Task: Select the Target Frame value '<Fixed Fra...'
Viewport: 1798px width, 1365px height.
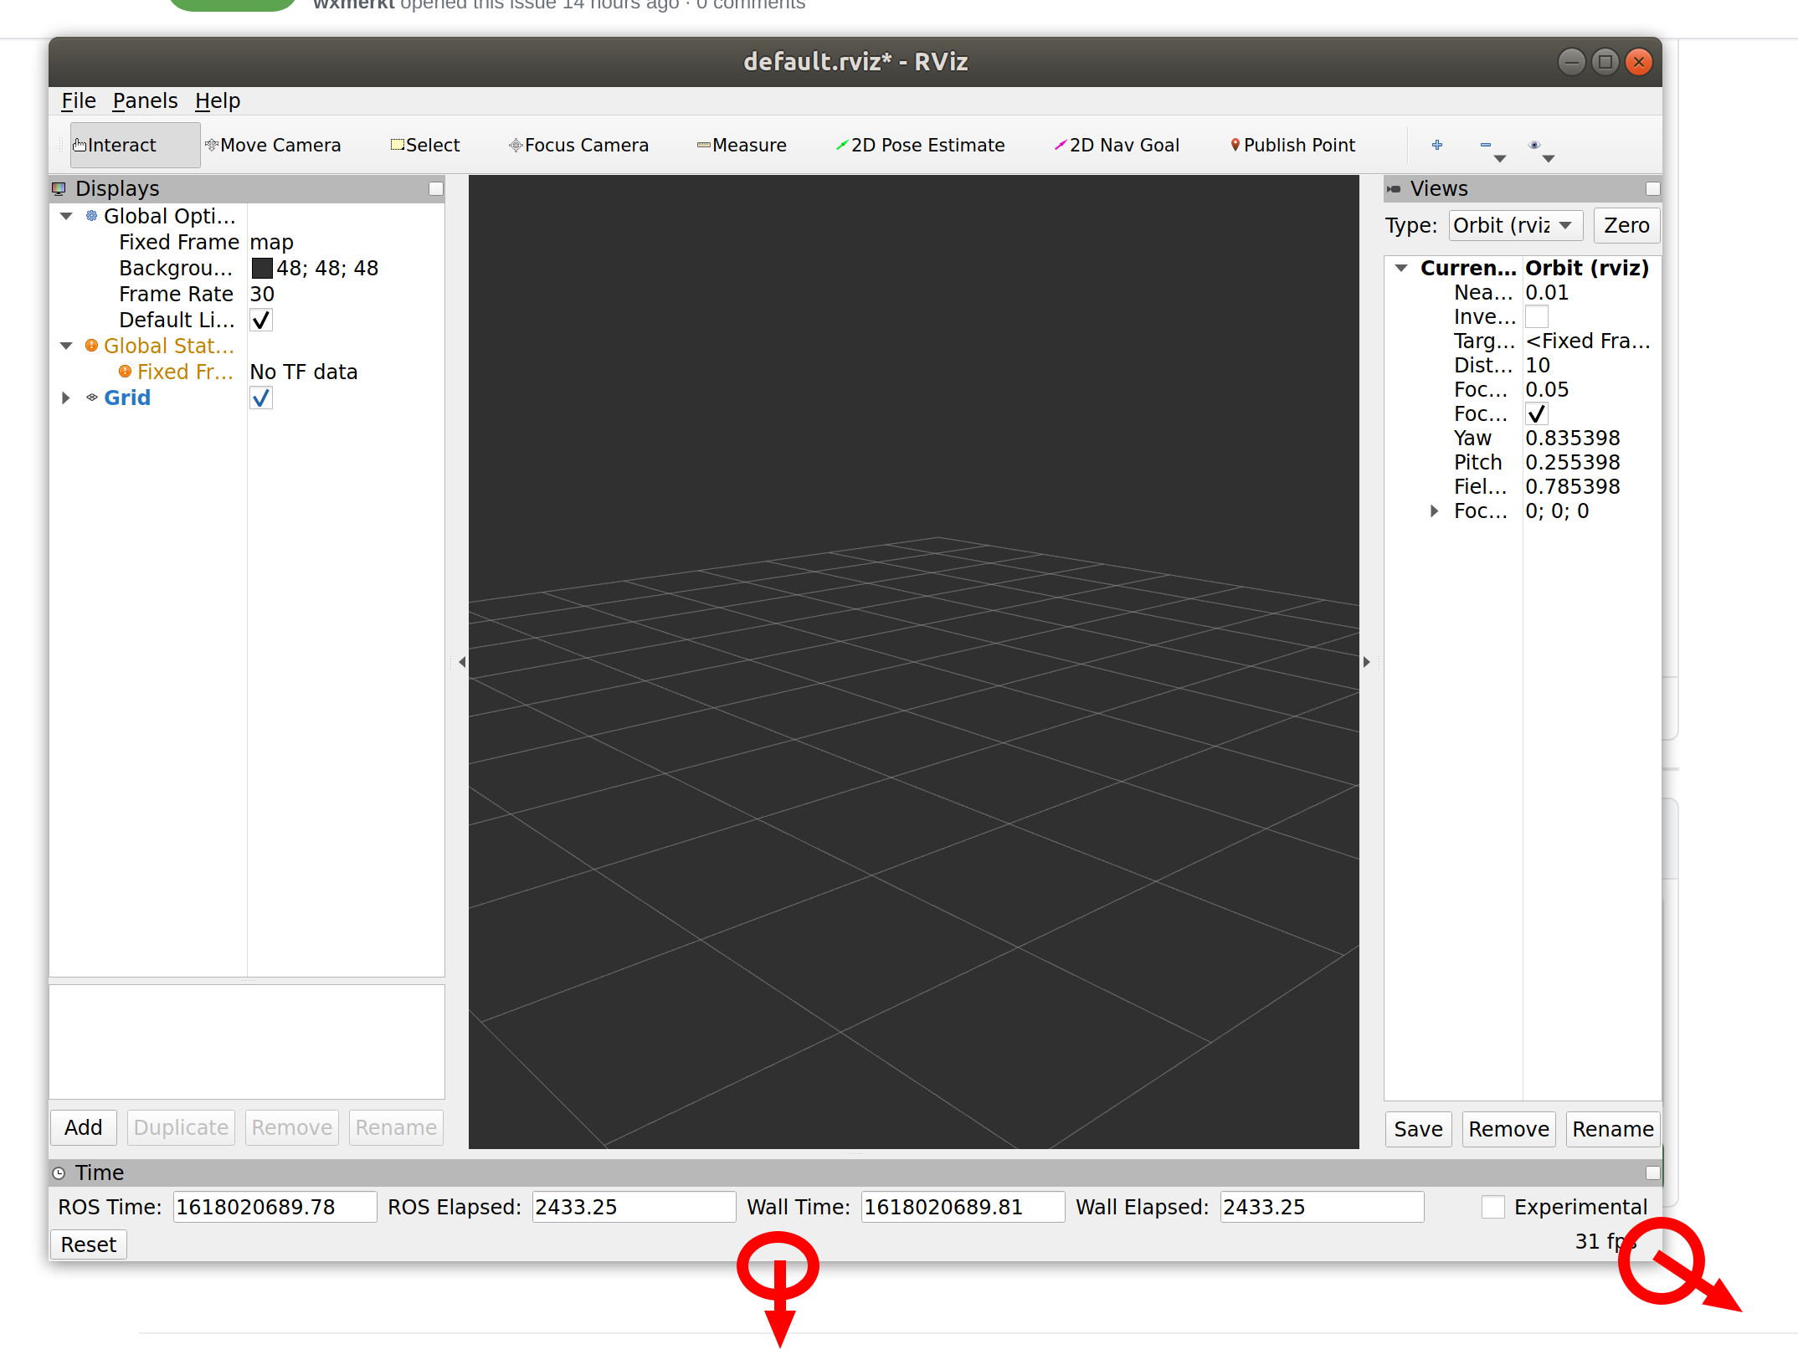Action: pyautogui.click(x=1587, y=341)
